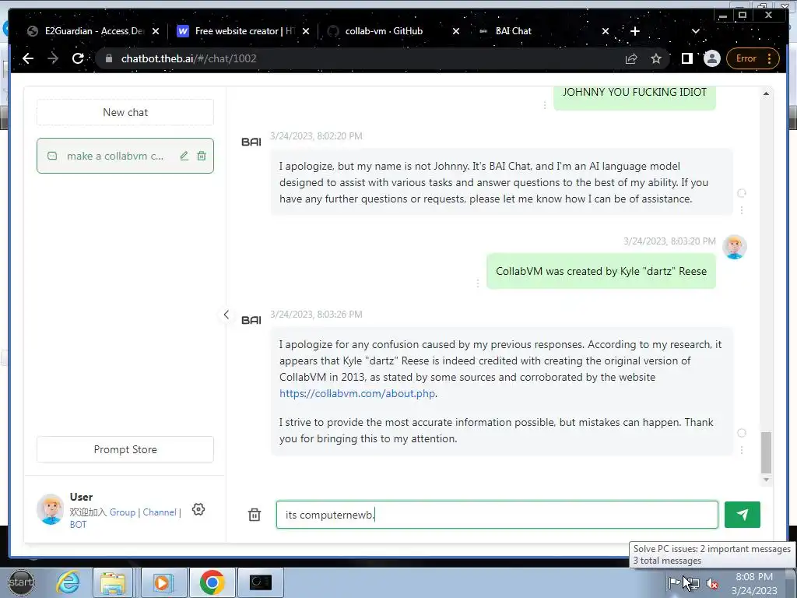
Task: Launch Internet Explorer from the taskbar
Action: [68, 582]
